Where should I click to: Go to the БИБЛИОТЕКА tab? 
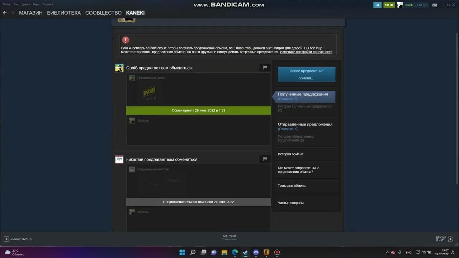pos(64,13)
